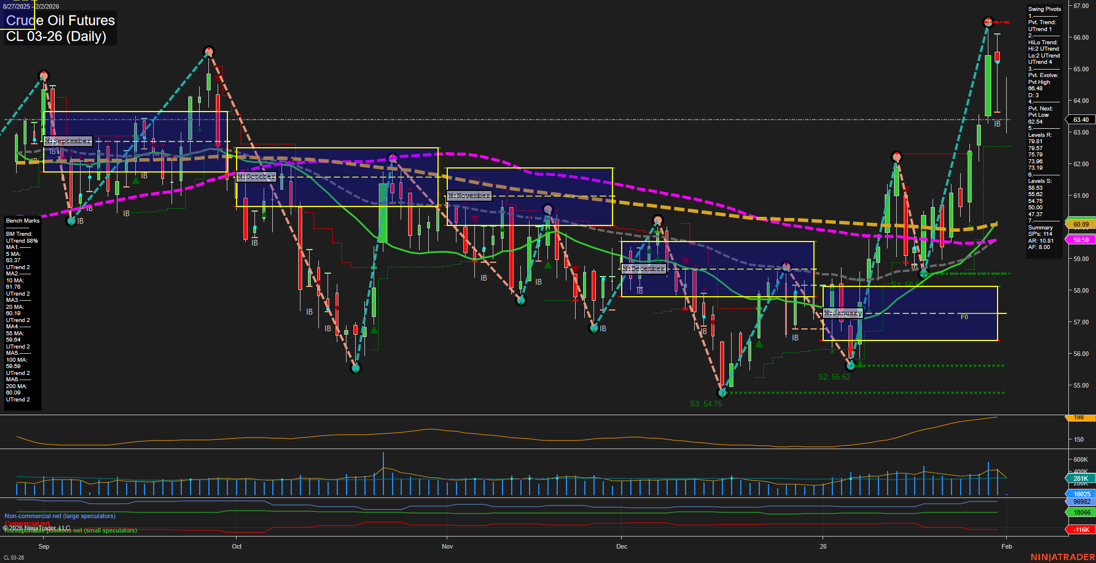Expand the Bench Marks info panel
Viewport: 1096px width, 563px height.
click(22, 220)
